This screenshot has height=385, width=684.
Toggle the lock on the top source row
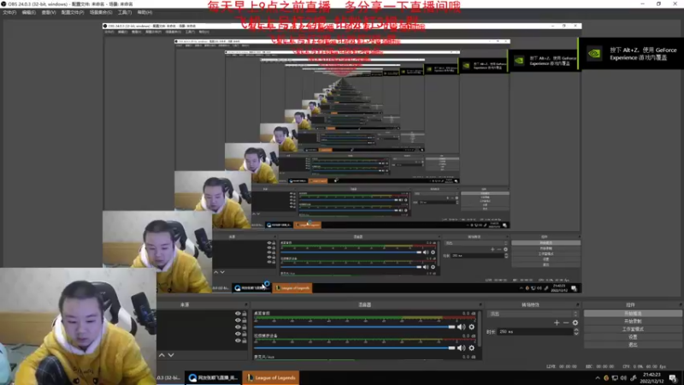pyautogui.click(x=245, y=313)
